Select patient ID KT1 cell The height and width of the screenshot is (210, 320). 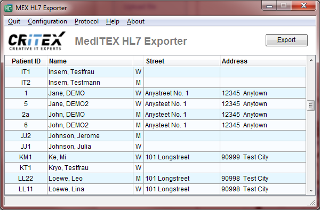point(26,167)
